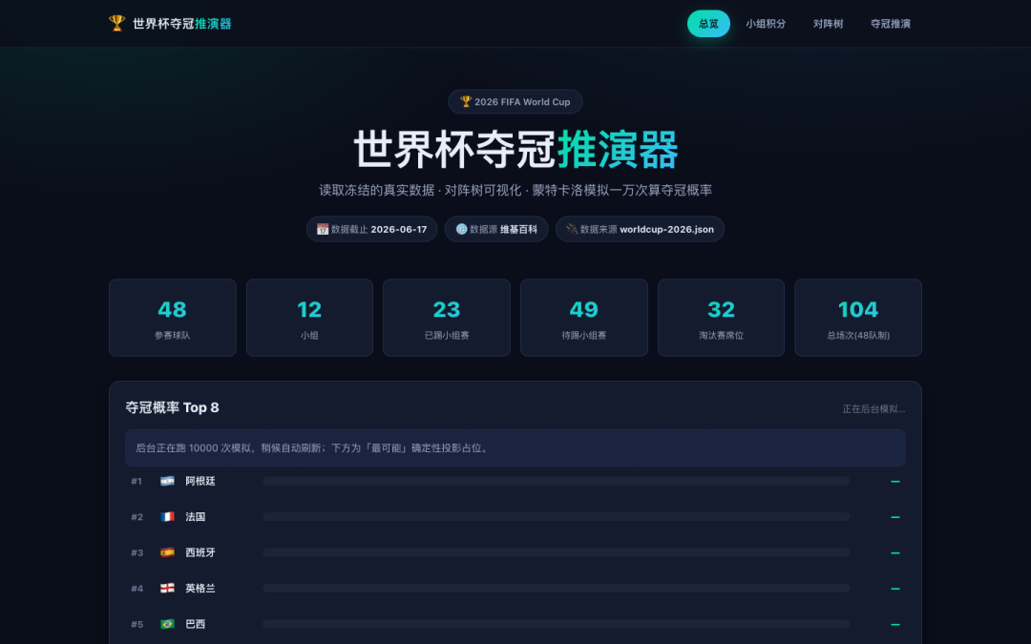Screen dimensions: 1031x644
Task: Click the globe icon beside 数据源
Action: pyautogui.click(x=462, y=229)
